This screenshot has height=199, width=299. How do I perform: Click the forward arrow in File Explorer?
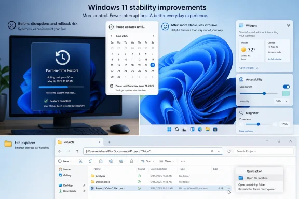coord(69,151)
